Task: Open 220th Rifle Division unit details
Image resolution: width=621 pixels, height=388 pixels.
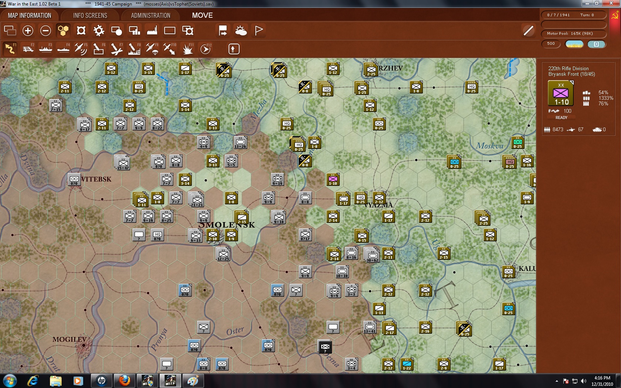Action: [x=568, y=68]
